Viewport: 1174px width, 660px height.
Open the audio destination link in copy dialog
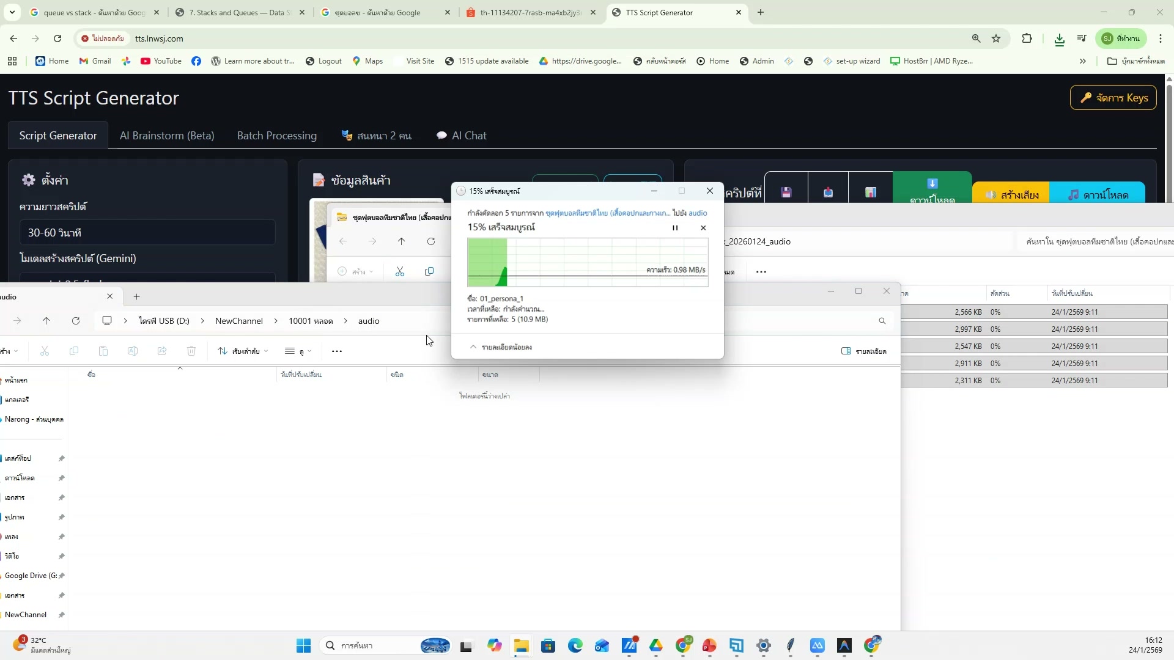[697, 213]
